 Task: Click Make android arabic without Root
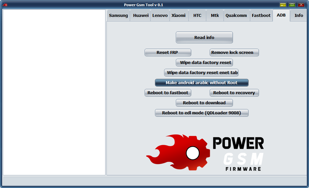202,82
